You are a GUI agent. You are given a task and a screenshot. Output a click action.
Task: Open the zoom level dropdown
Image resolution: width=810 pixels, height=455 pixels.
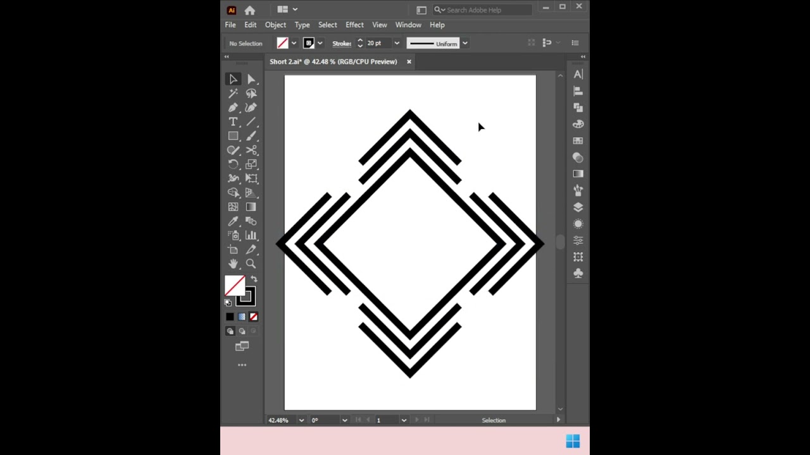pyautogui.click(x=301, y=420)
